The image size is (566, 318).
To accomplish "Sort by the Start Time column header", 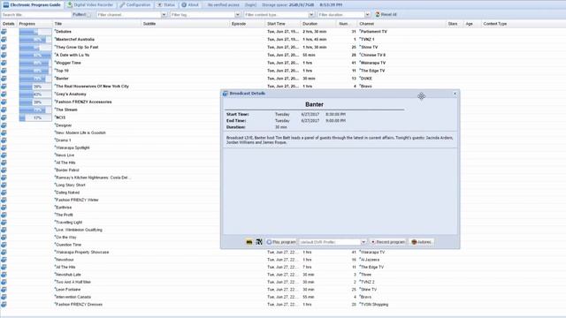I will pyautogui.click(x=283, y=24).
